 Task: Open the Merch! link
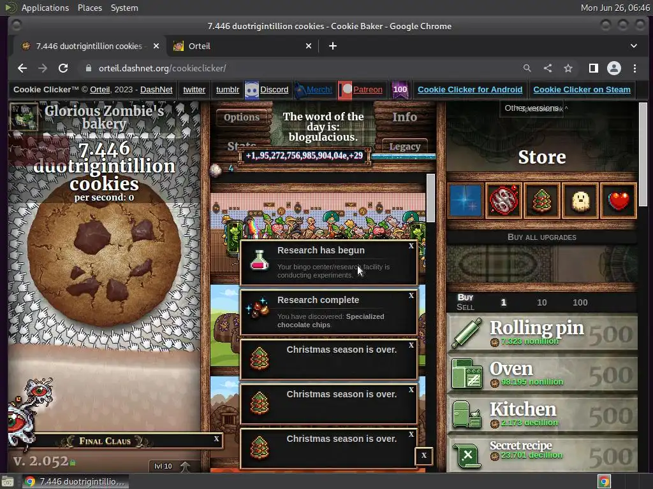319,89
